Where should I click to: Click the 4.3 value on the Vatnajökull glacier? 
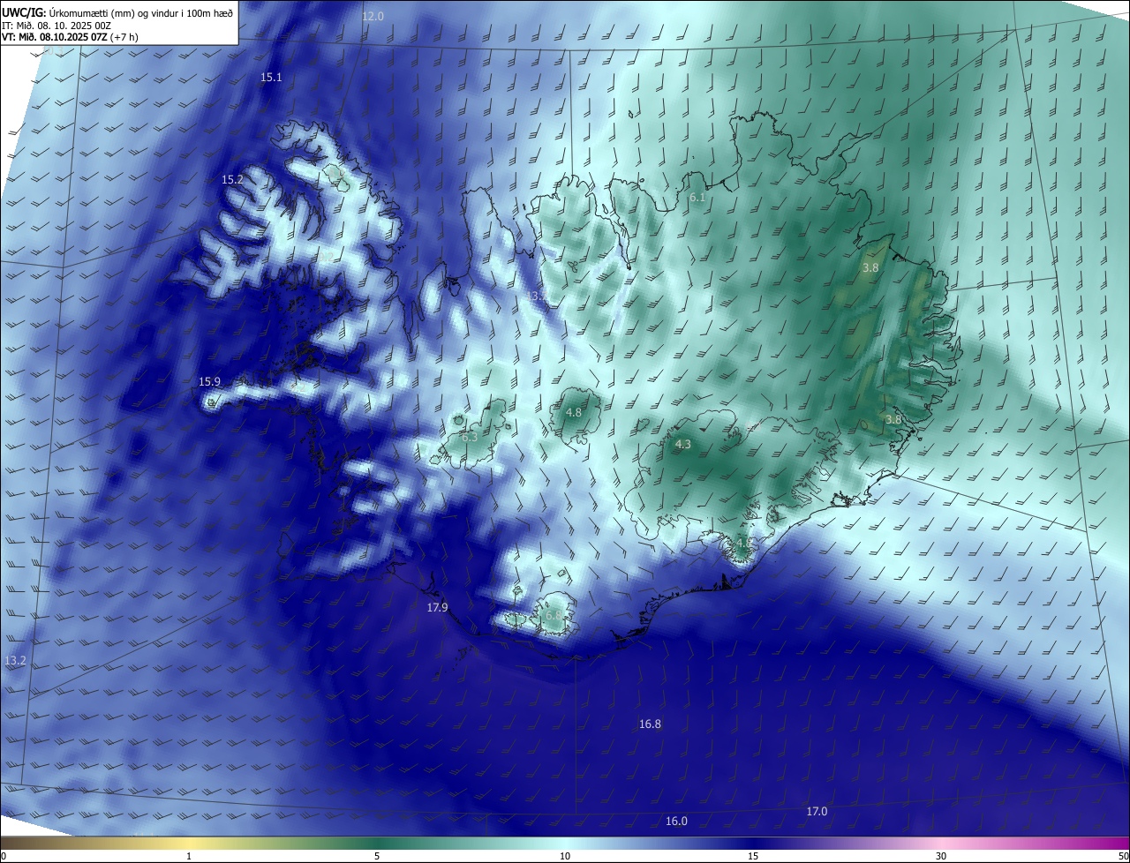click(682, 446)
